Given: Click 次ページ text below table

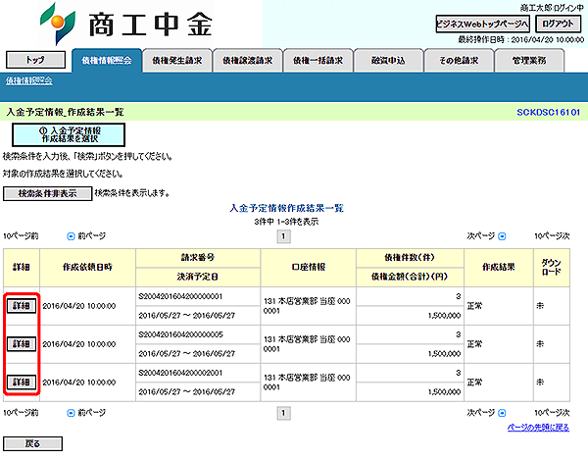Looking at the screenshot, I should [x=481, y=413].
